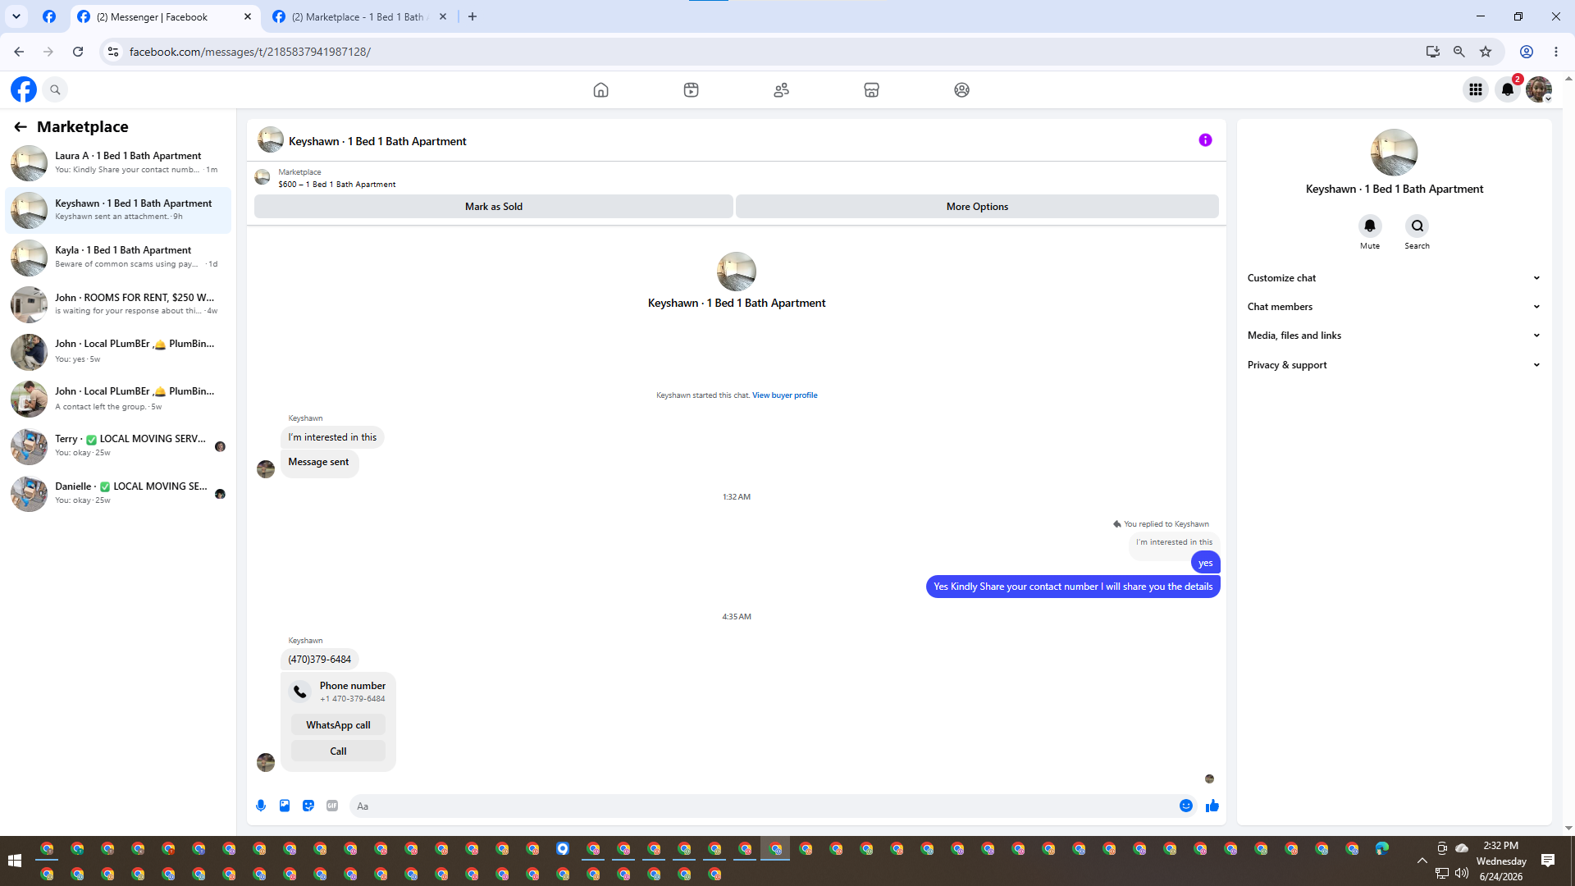This screenshot has height=886, width=1575.
Task: Show hidden system tray icons
Action: [x=1422, y=861]
